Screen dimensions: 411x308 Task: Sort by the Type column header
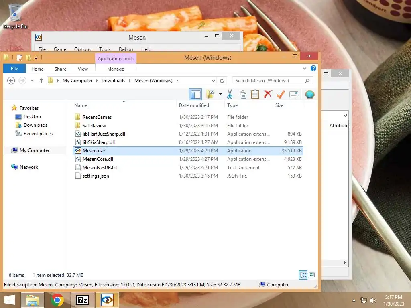(x=249, y=105)
